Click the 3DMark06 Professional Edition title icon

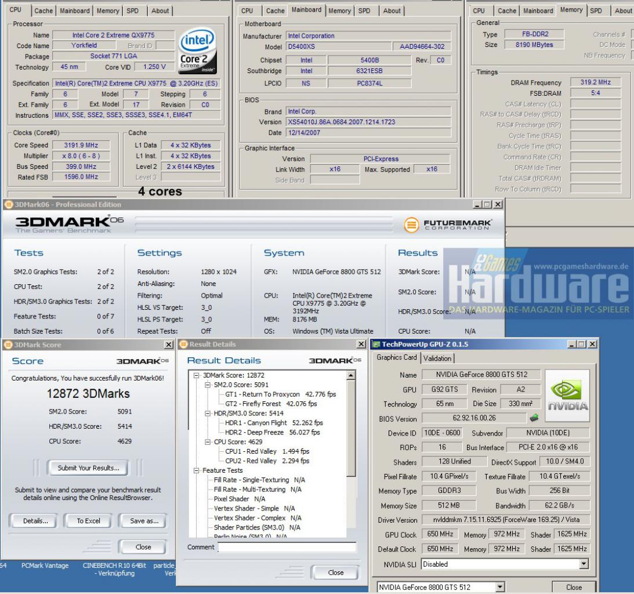point(8,205)
